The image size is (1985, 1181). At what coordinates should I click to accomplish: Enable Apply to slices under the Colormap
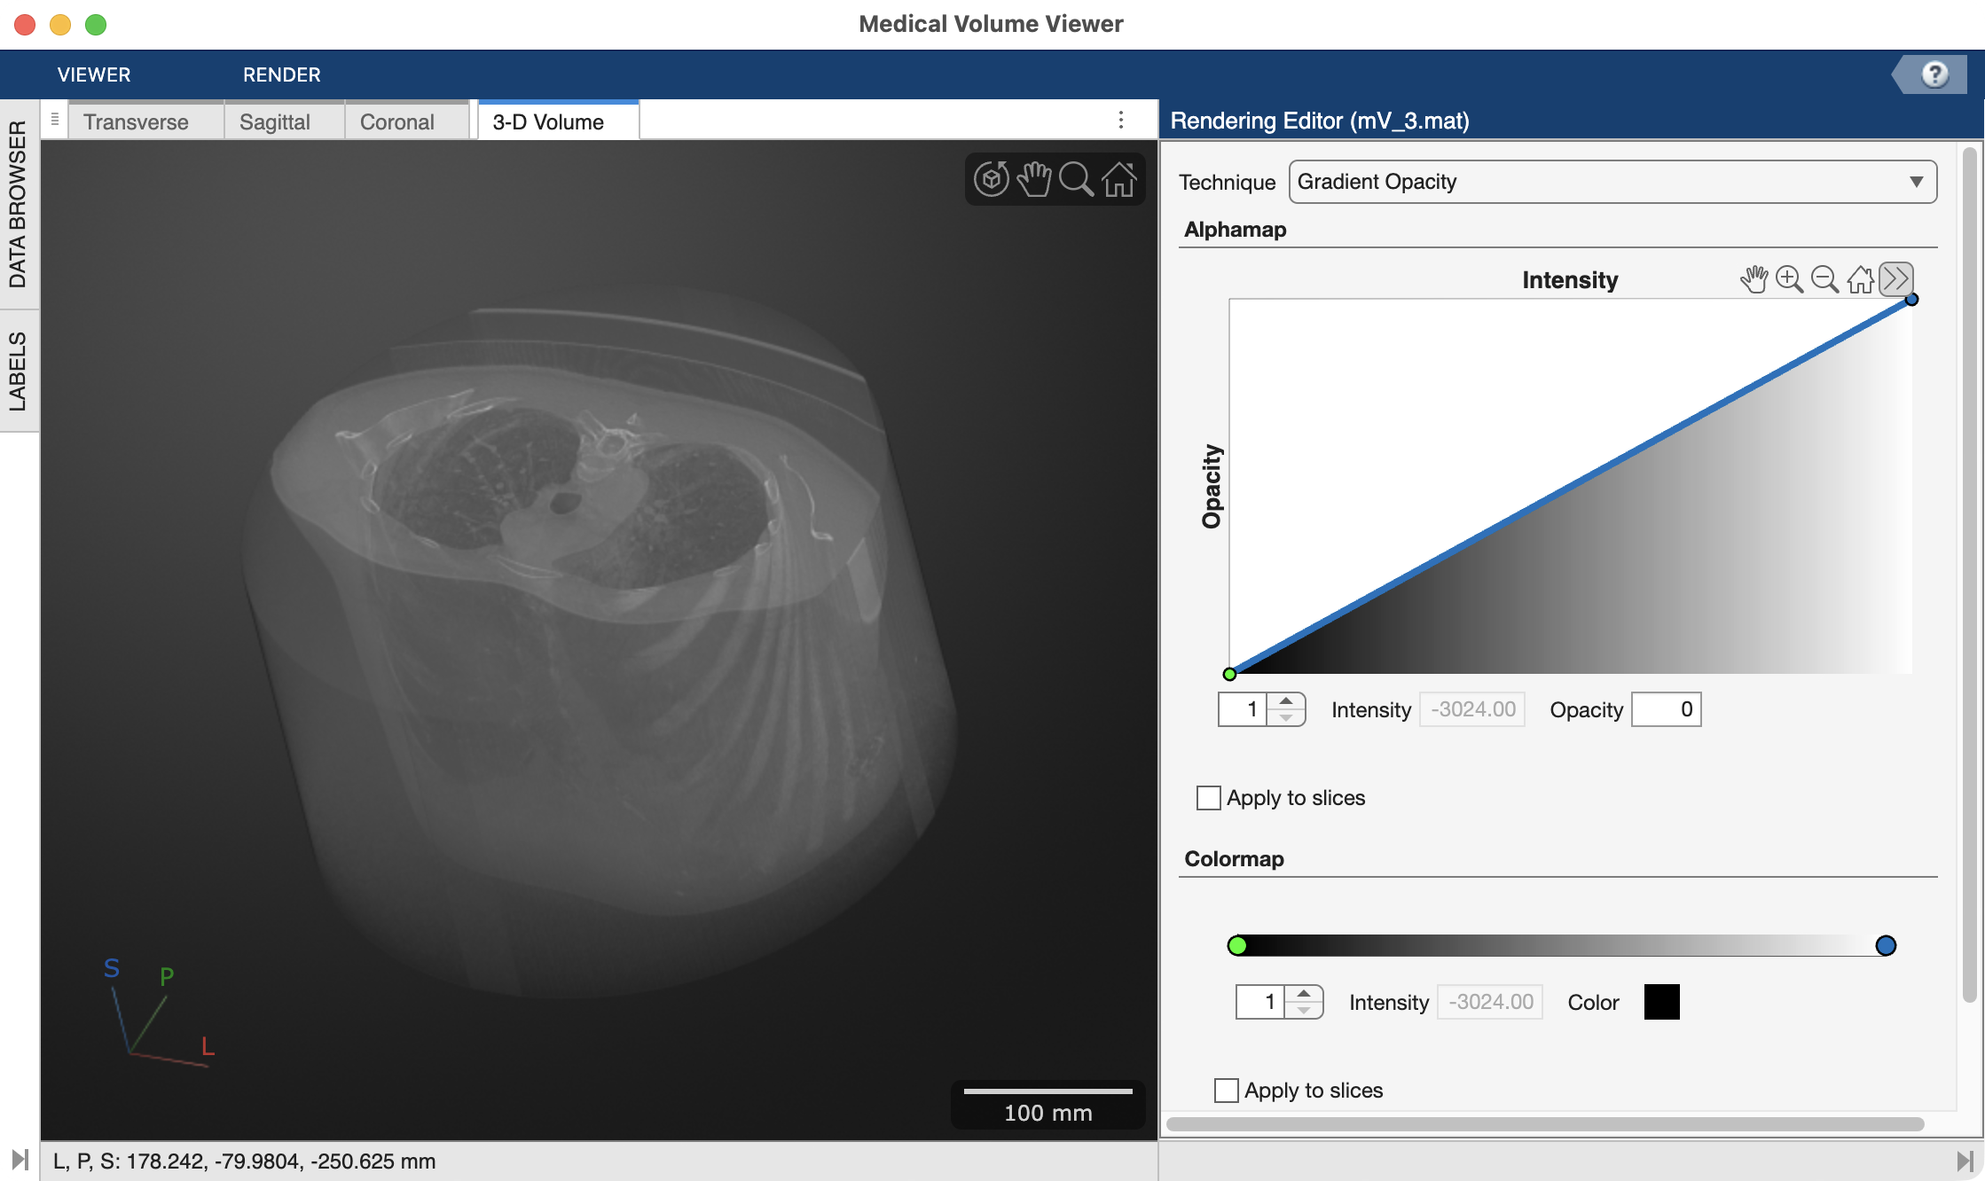click(x=1226, y=1091)
